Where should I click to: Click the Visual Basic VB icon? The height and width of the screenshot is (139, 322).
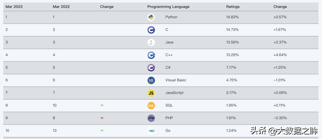point(151,80)
